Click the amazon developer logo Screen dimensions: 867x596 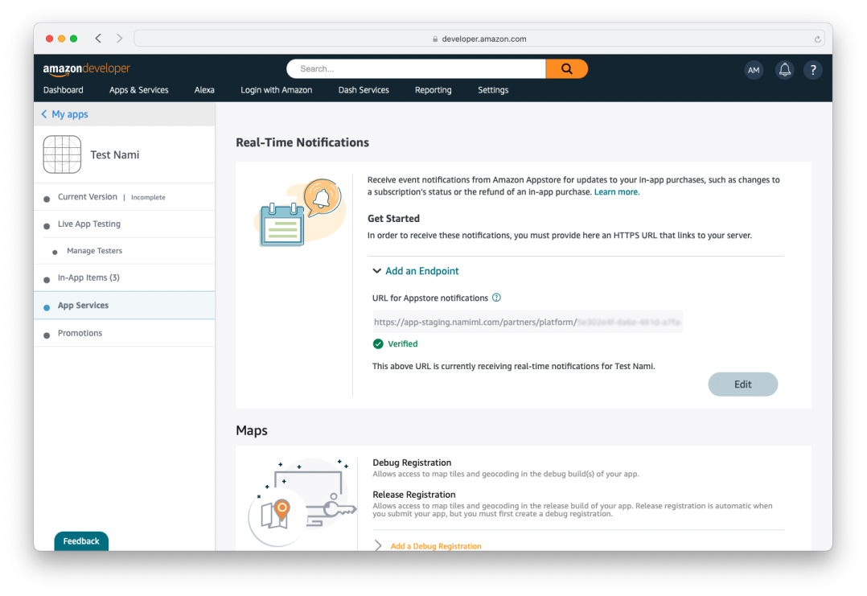coord(86,69)
